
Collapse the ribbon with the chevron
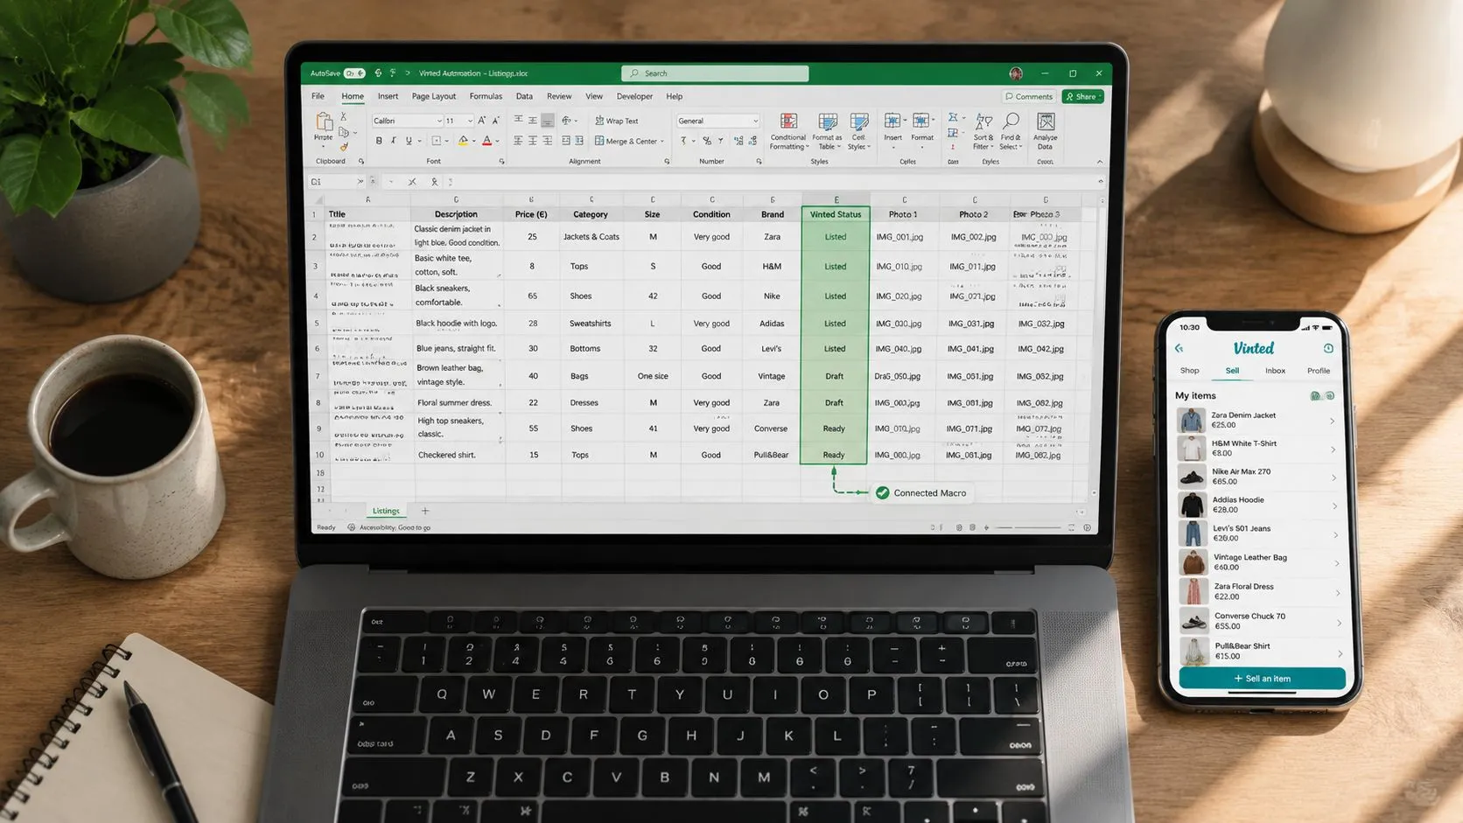tap(1100, 162)
